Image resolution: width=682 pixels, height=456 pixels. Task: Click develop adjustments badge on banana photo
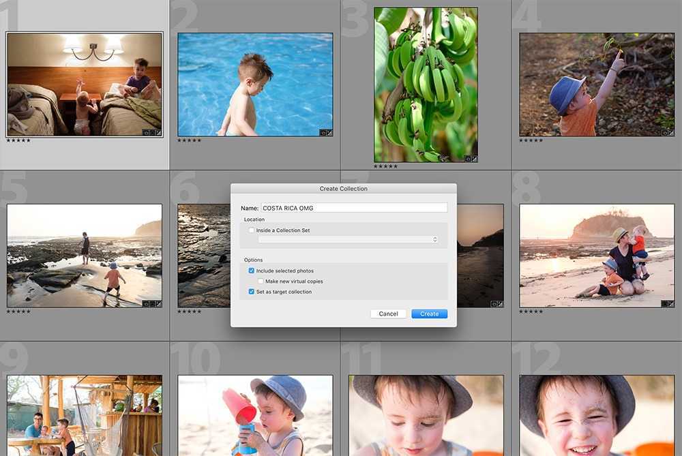coord(474,159)
